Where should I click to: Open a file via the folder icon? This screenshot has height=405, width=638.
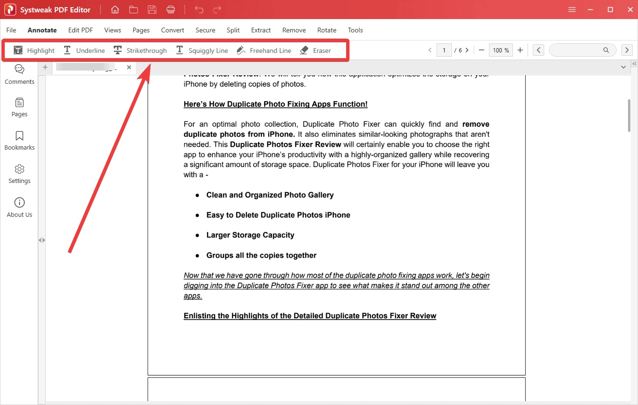coord(133,10)
